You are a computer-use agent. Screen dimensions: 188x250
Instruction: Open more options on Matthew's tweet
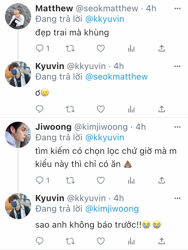[177, 9]
